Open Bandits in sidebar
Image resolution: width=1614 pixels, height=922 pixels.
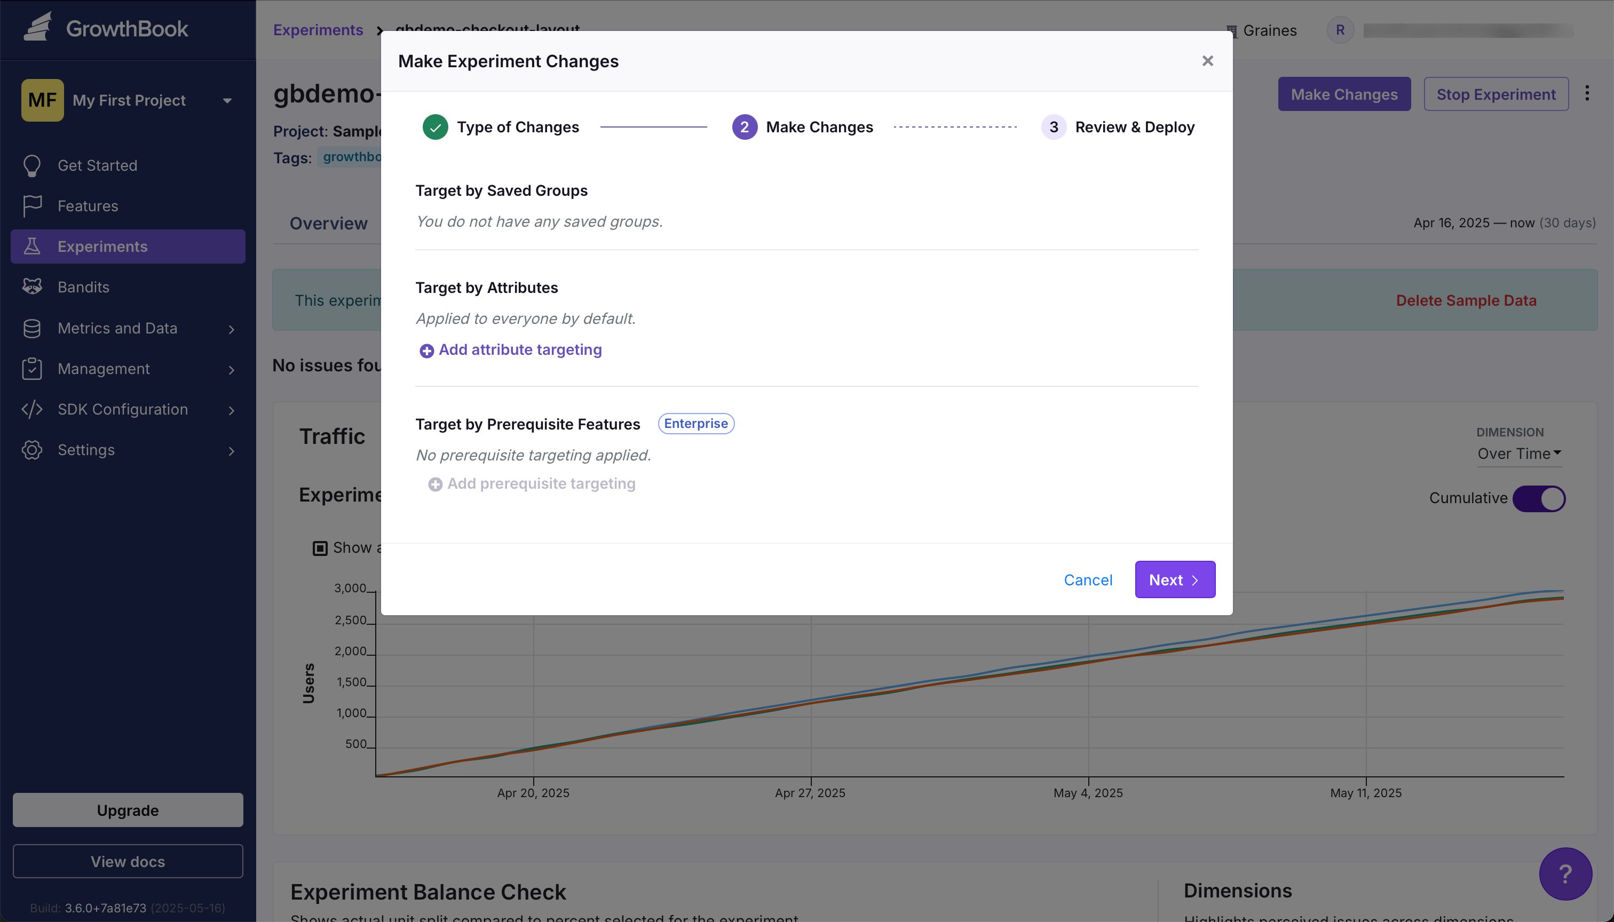[128, 287]
